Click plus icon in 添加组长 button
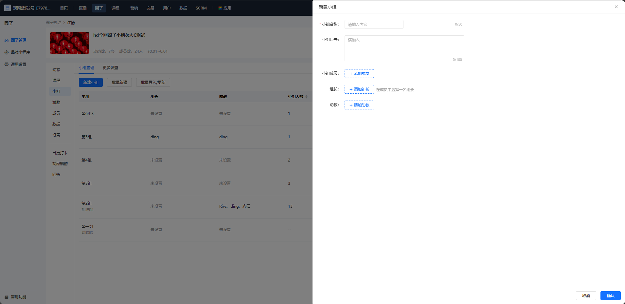625x304 pixels. pyautogui.click(x=351, y=89)
